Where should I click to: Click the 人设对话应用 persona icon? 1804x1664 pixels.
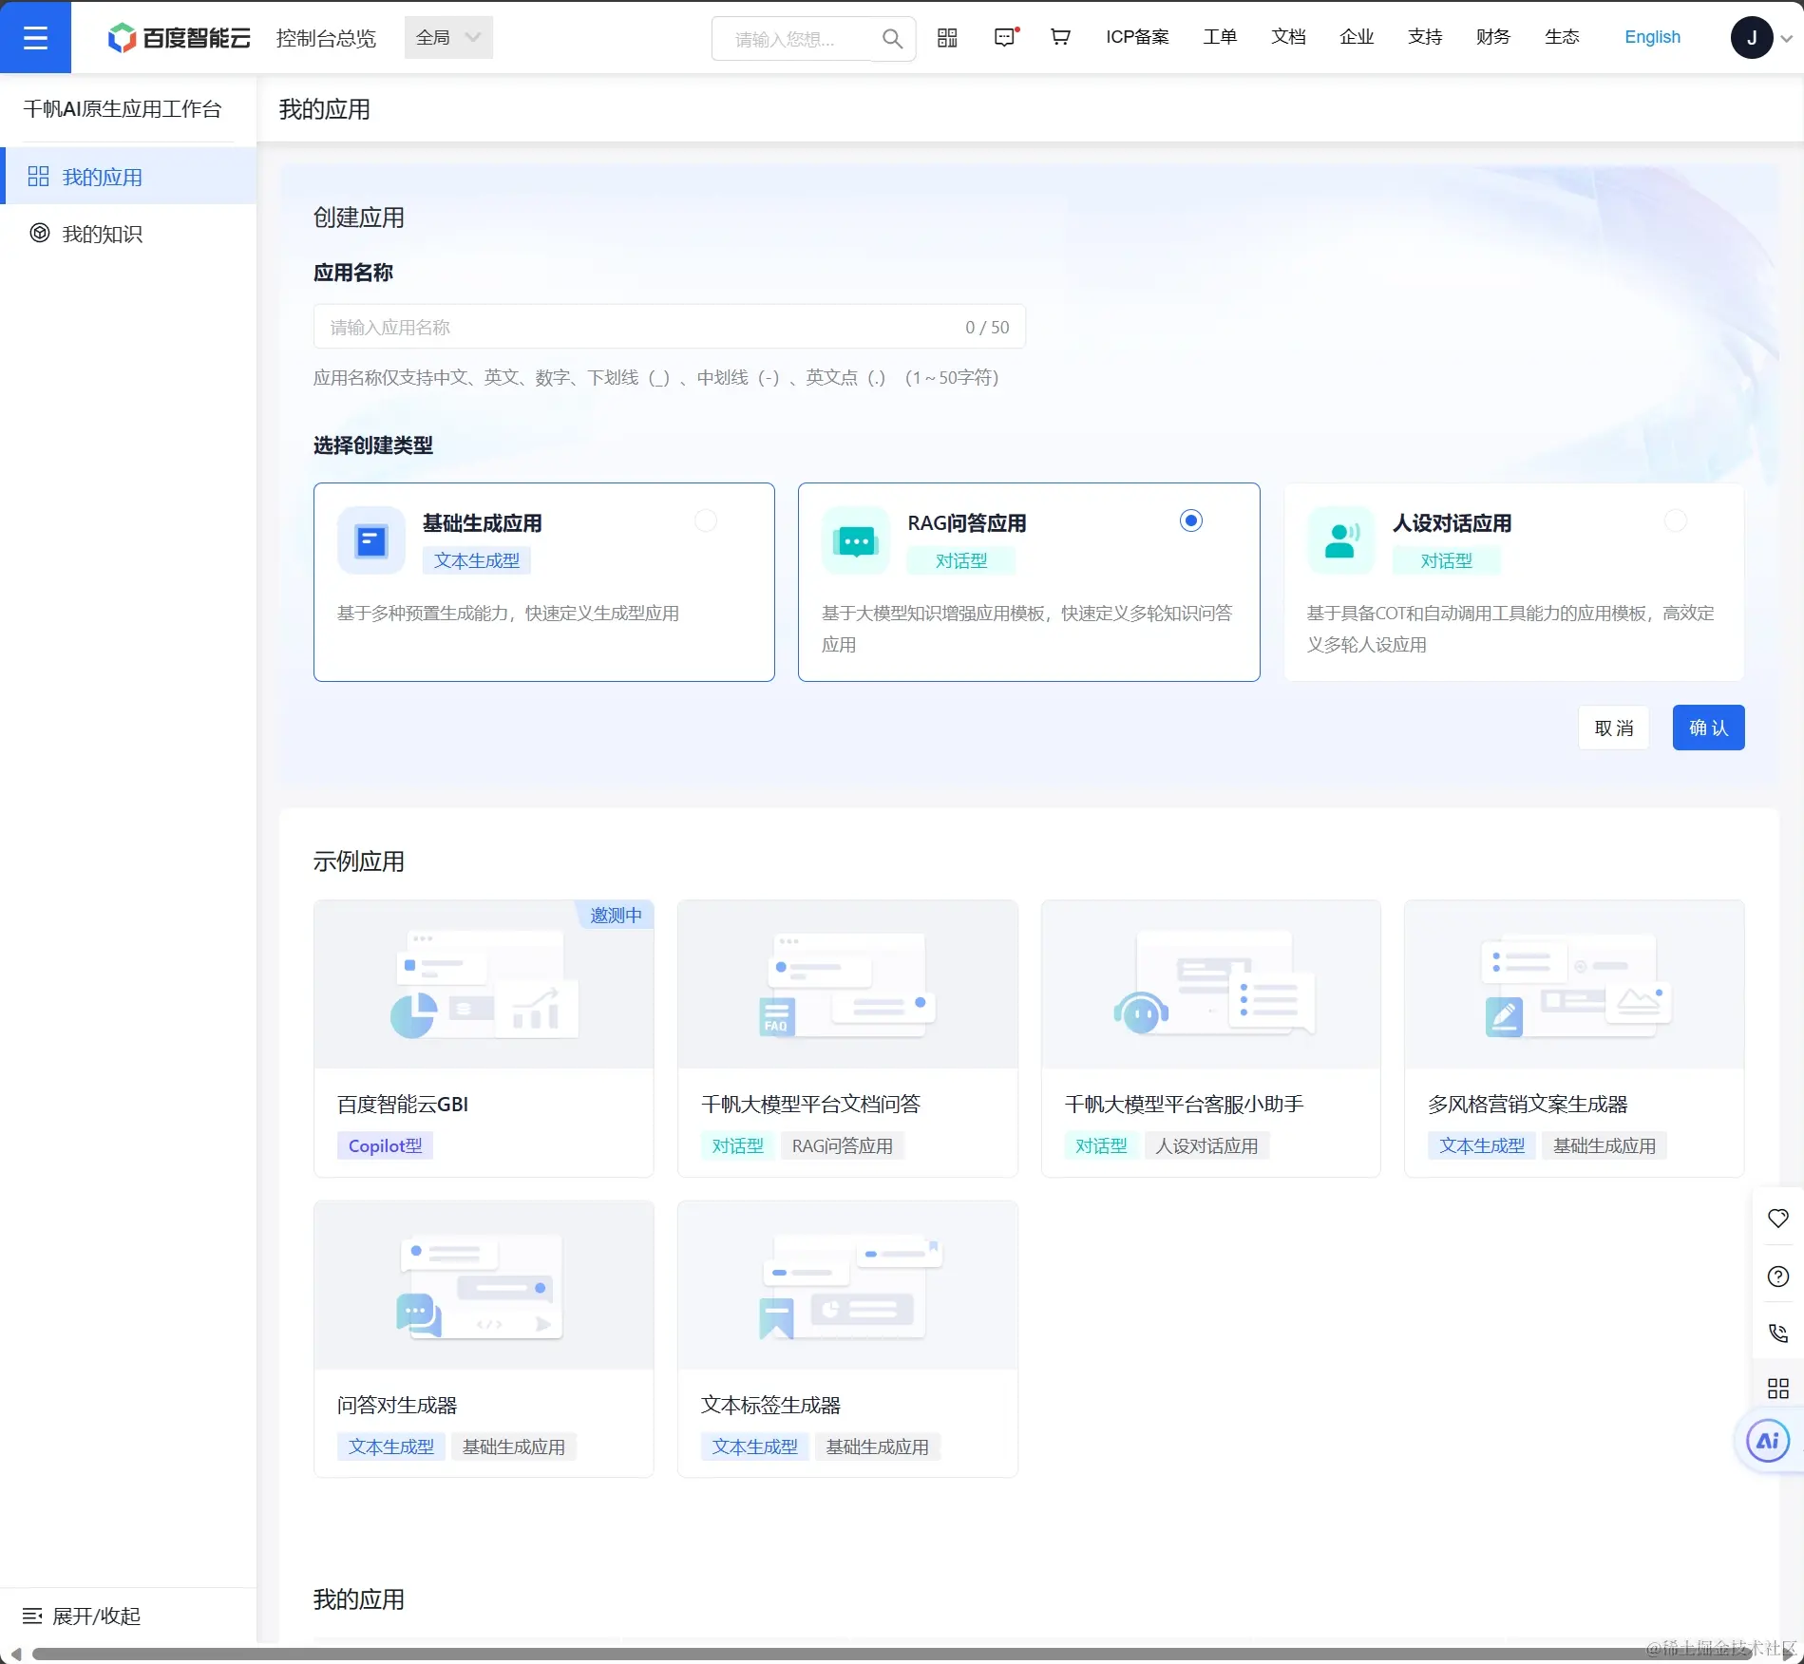pyautogui.click(x=1340, y=540)
